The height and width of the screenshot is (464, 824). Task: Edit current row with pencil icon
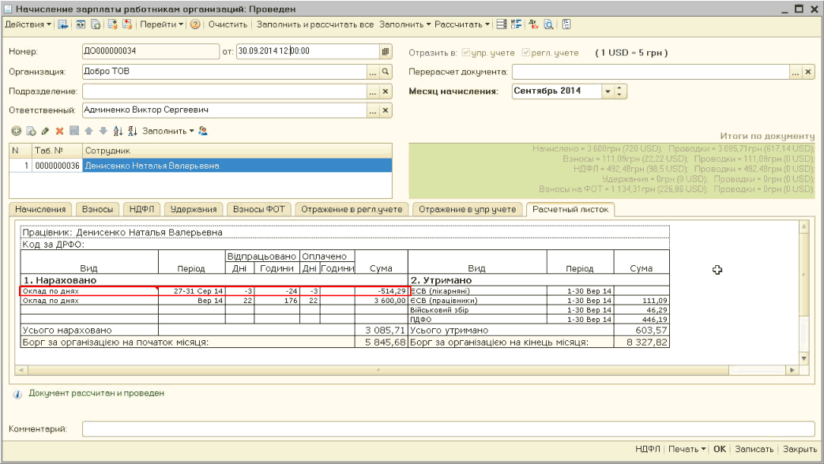pyautogui.click(x=45, y=131)
